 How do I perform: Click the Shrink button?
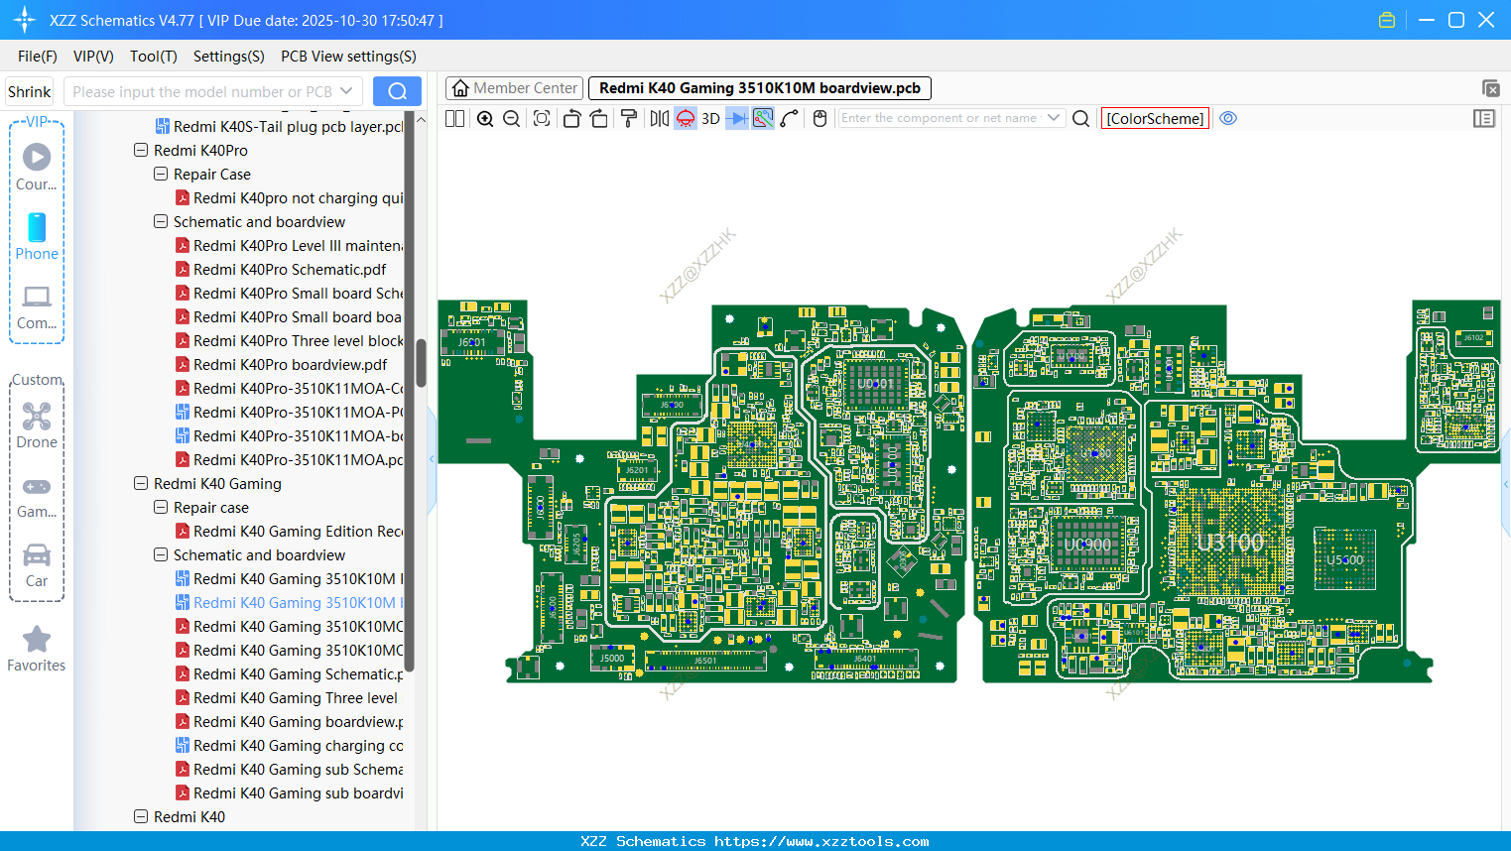pos(30,92)
